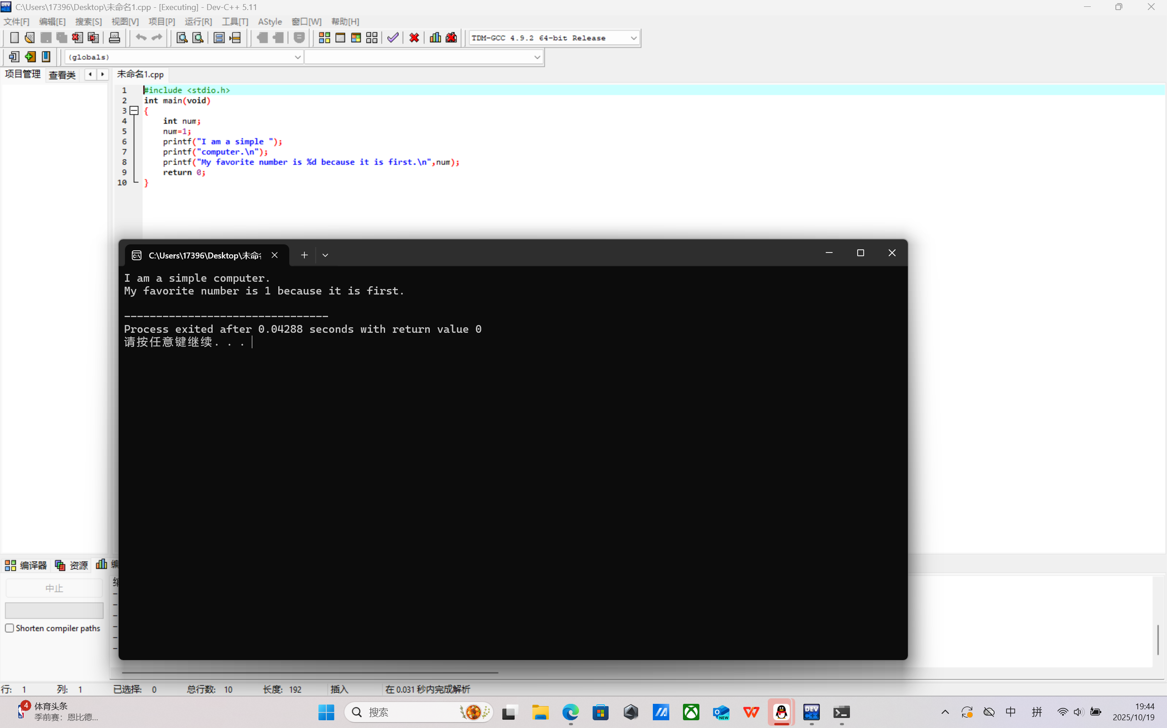
Task: Open the 运行[R] menu
Action: 198,22
